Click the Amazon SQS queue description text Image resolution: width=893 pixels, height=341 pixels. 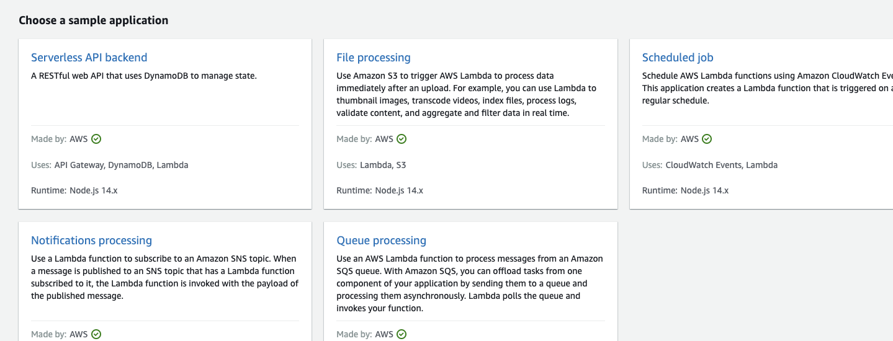tap(470, 283)
